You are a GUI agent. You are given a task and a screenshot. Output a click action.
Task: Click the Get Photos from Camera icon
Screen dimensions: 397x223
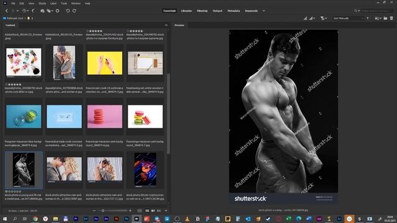(x=42, y=11)
